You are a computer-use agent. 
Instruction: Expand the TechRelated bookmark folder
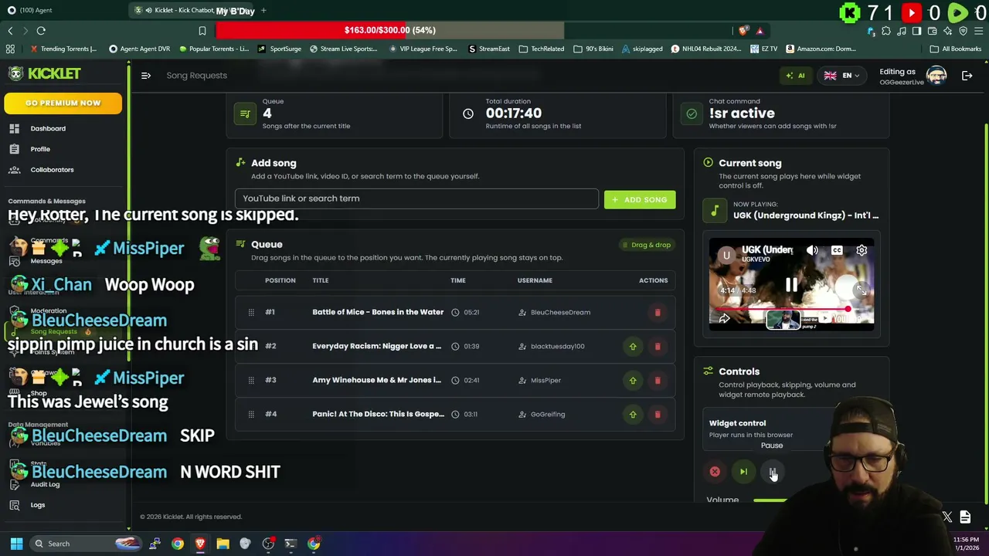(542, 49)
